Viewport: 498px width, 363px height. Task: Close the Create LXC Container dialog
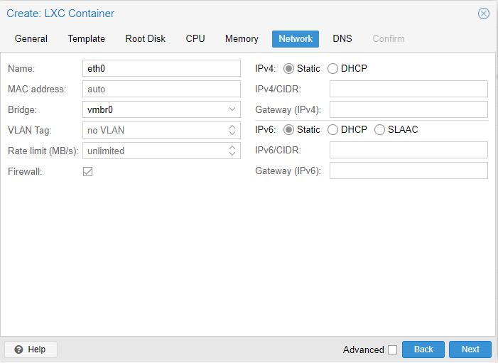coord(484,13)
